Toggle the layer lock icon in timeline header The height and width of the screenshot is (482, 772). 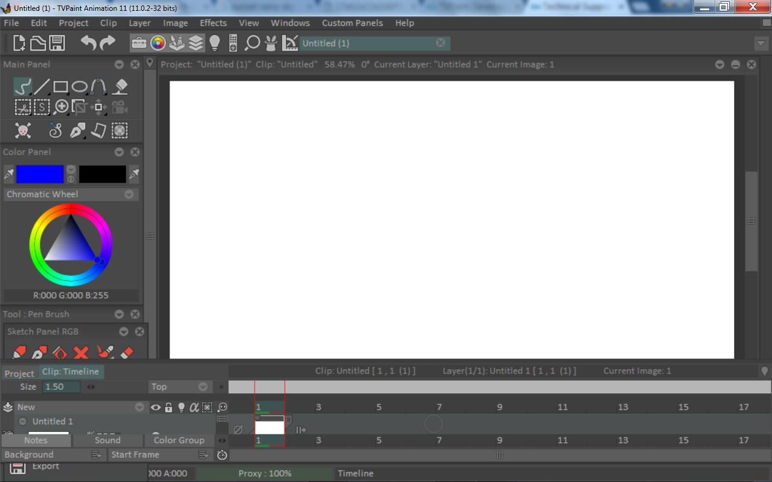tap(169, 408)
